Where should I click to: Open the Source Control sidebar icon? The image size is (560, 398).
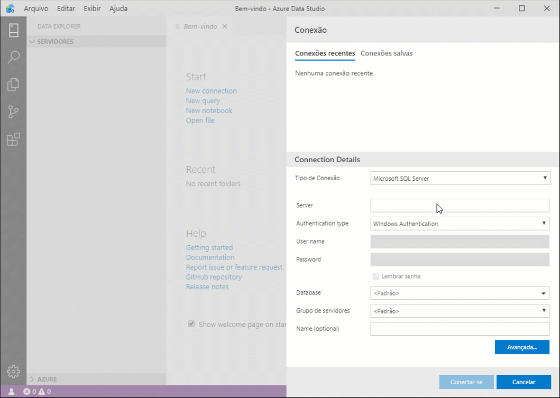click(x=13, y=112)
